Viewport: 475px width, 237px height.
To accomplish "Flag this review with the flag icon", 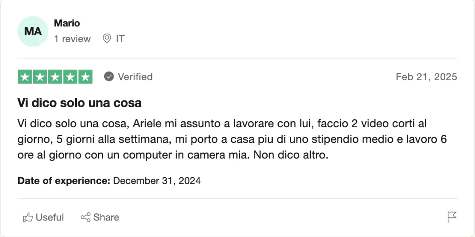I will 452,217.
